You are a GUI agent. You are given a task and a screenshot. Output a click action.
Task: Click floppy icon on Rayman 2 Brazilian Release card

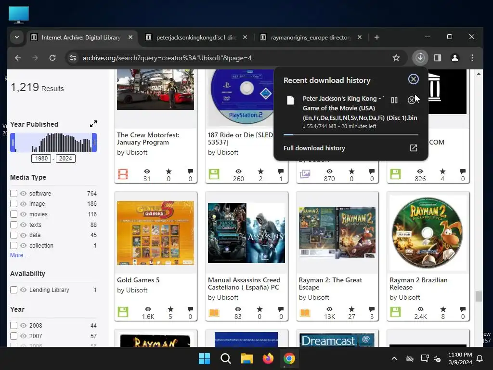pyautogui.click(x=395, y=312)
